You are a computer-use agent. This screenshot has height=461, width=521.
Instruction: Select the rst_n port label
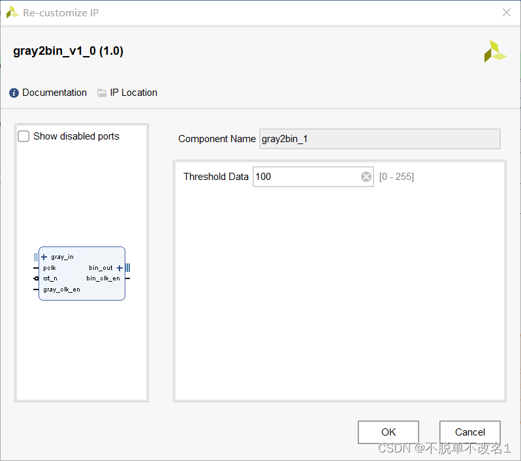click(x=50, y=278)
